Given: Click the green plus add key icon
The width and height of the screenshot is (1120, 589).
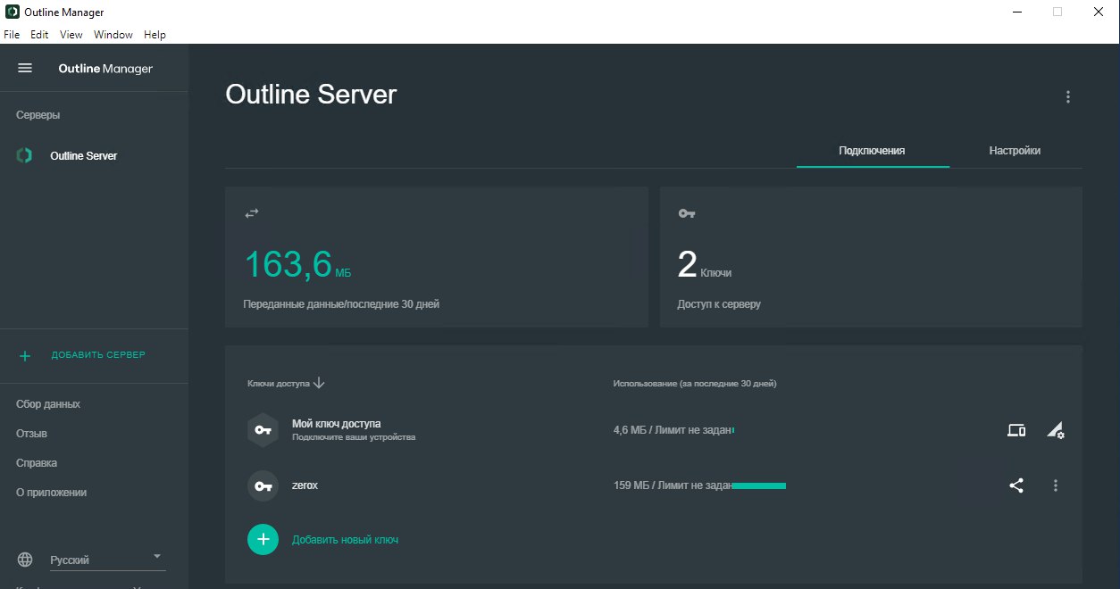Looking at the screenshot, I should [x=263, y=539].
